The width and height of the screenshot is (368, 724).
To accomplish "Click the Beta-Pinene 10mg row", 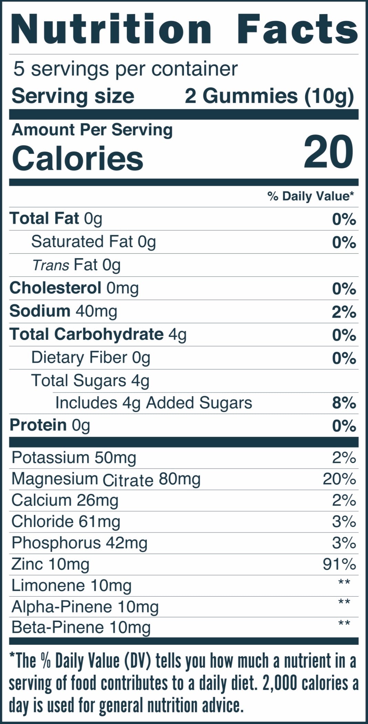I will [184, 628].
